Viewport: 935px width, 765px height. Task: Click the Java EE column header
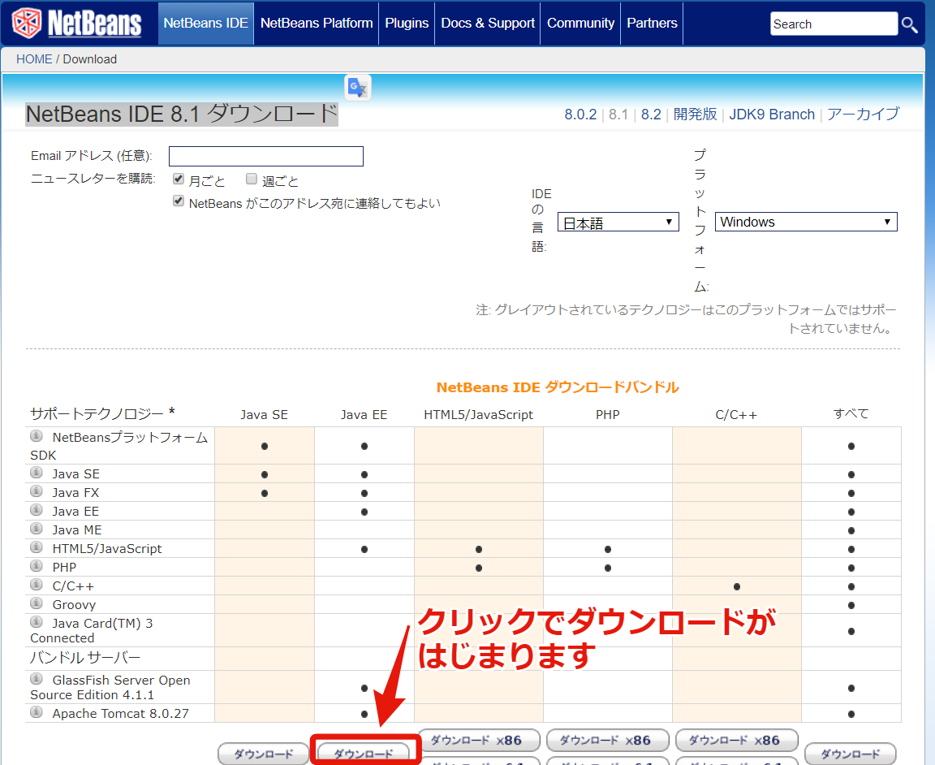(364, 415)
